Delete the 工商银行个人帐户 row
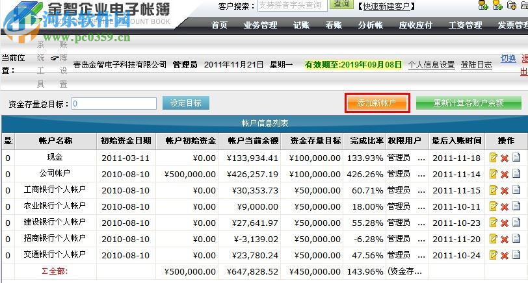This screenshot has width=528, height=283. point(505,191)
